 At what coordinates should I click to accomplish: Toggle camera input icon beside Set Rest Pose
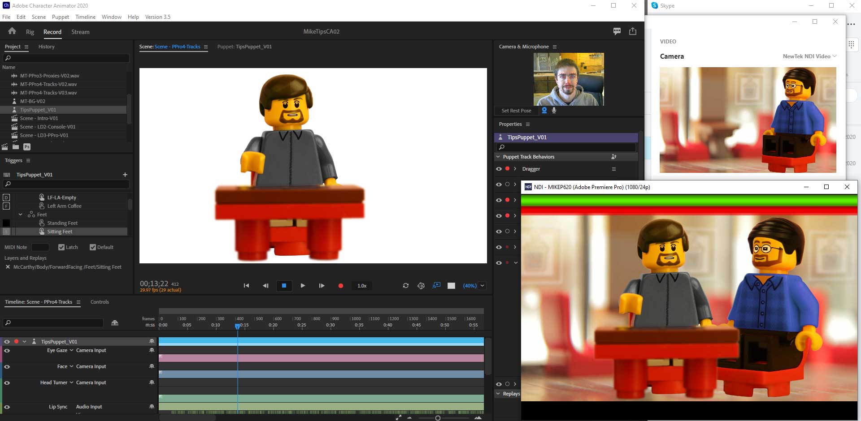(x=544, y=110)
